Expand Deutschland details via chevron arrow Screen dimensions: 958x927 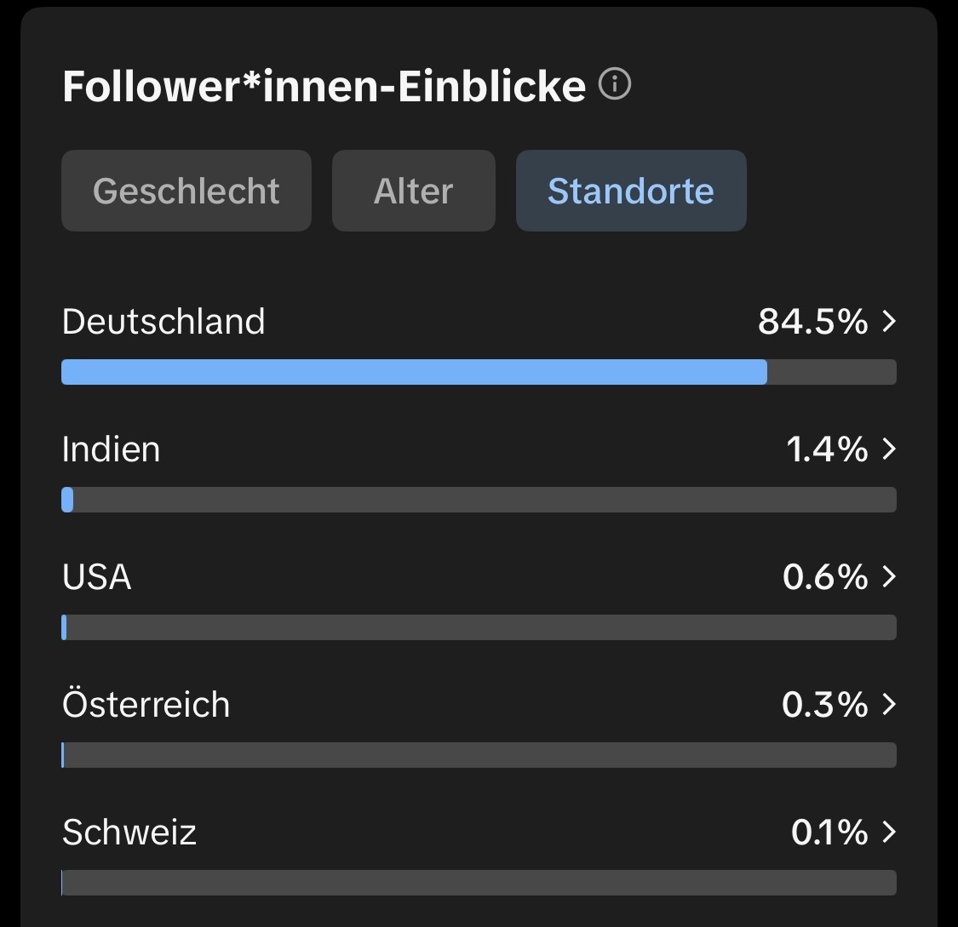pos(889,321)
